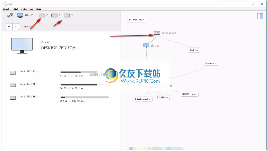Click the Local Disk (E:) usage bar

[x=85, y=97]
